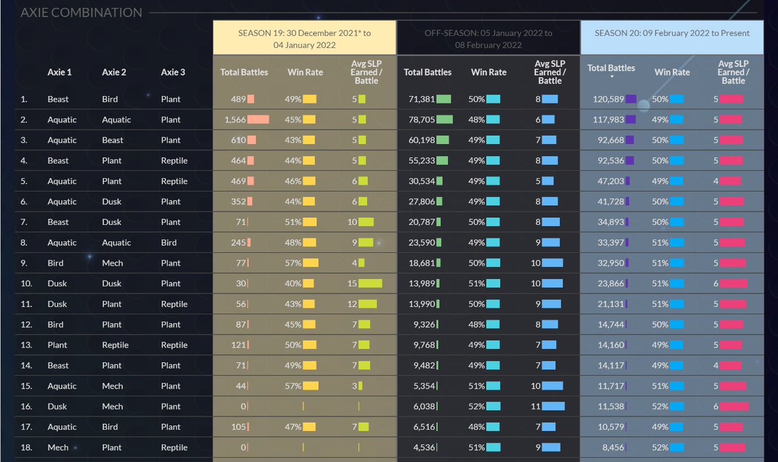The height and width of the screenshot is (462, 778).
Task: Click the 489 Season 19 battles value
Action: (x=239, y=99)
